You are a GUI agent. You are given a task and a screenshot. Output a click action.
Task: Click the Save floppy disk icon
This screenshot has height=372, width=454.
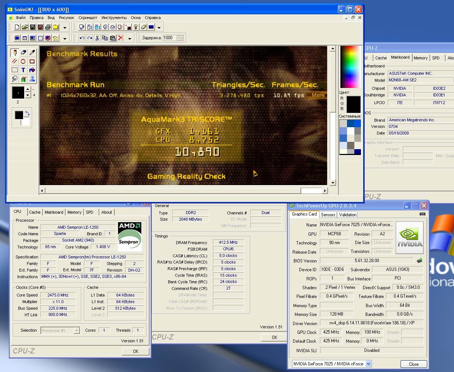tap(33, 27)
